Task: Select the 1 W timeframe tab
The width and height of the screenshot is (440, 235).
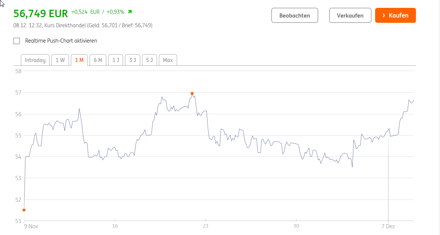Action: tap(60, 60)
